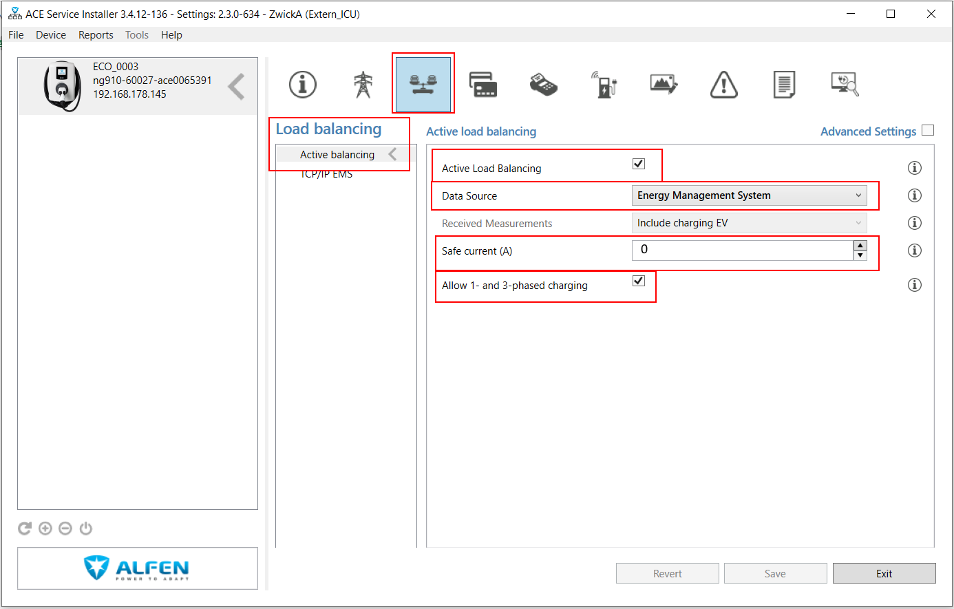Open the warning triangle alerts icon
This screenshot has height=609, width=954.
coord(723,85)
